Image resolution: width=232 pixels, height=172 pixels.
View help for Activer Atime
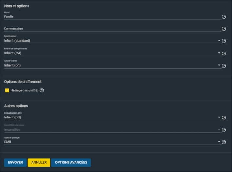(x=224, y=66)
